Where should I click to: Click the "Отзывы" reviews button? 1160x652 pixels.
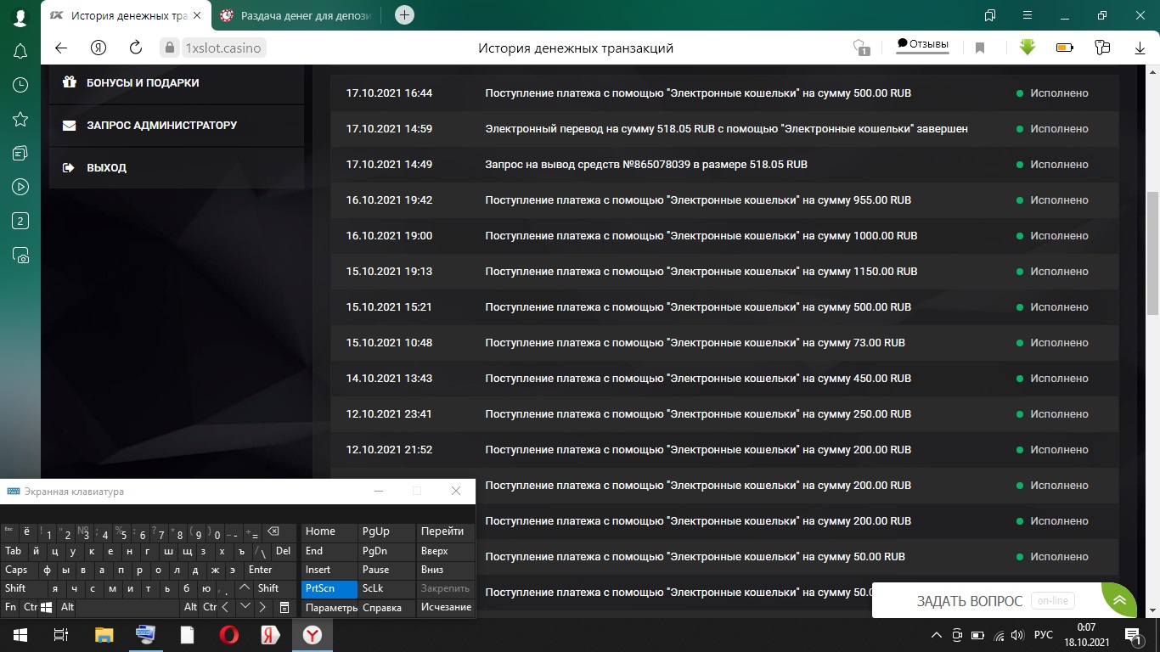click(922, 45)
